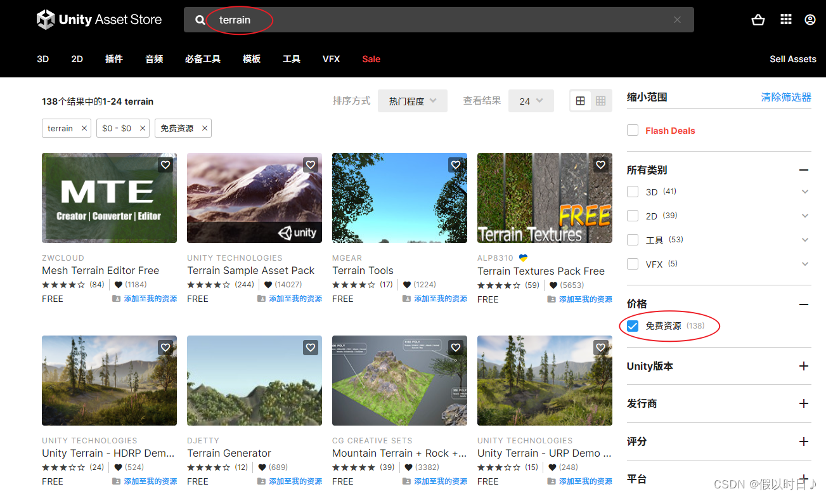Image resolution: width=826 pixels, height=496 pixels.
Task: Click the search magnifier icon
Action: click(x=200, y=20)
